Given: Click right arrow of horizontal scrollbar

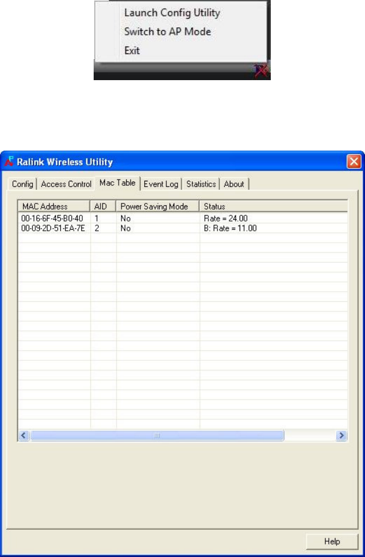Looking at the screenshot, I should coord(341,435).
